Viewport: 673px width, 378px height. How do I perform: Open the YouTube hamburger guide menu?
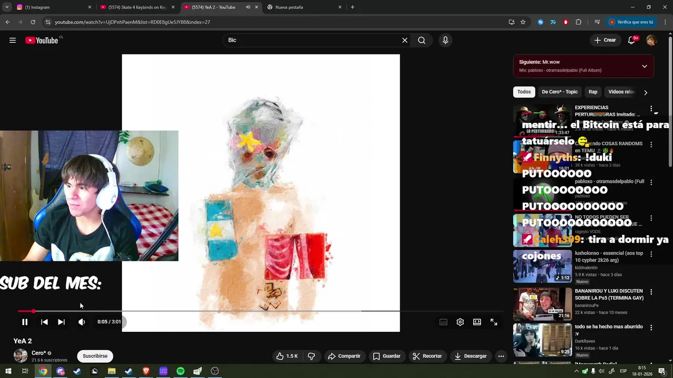point(13,40)
